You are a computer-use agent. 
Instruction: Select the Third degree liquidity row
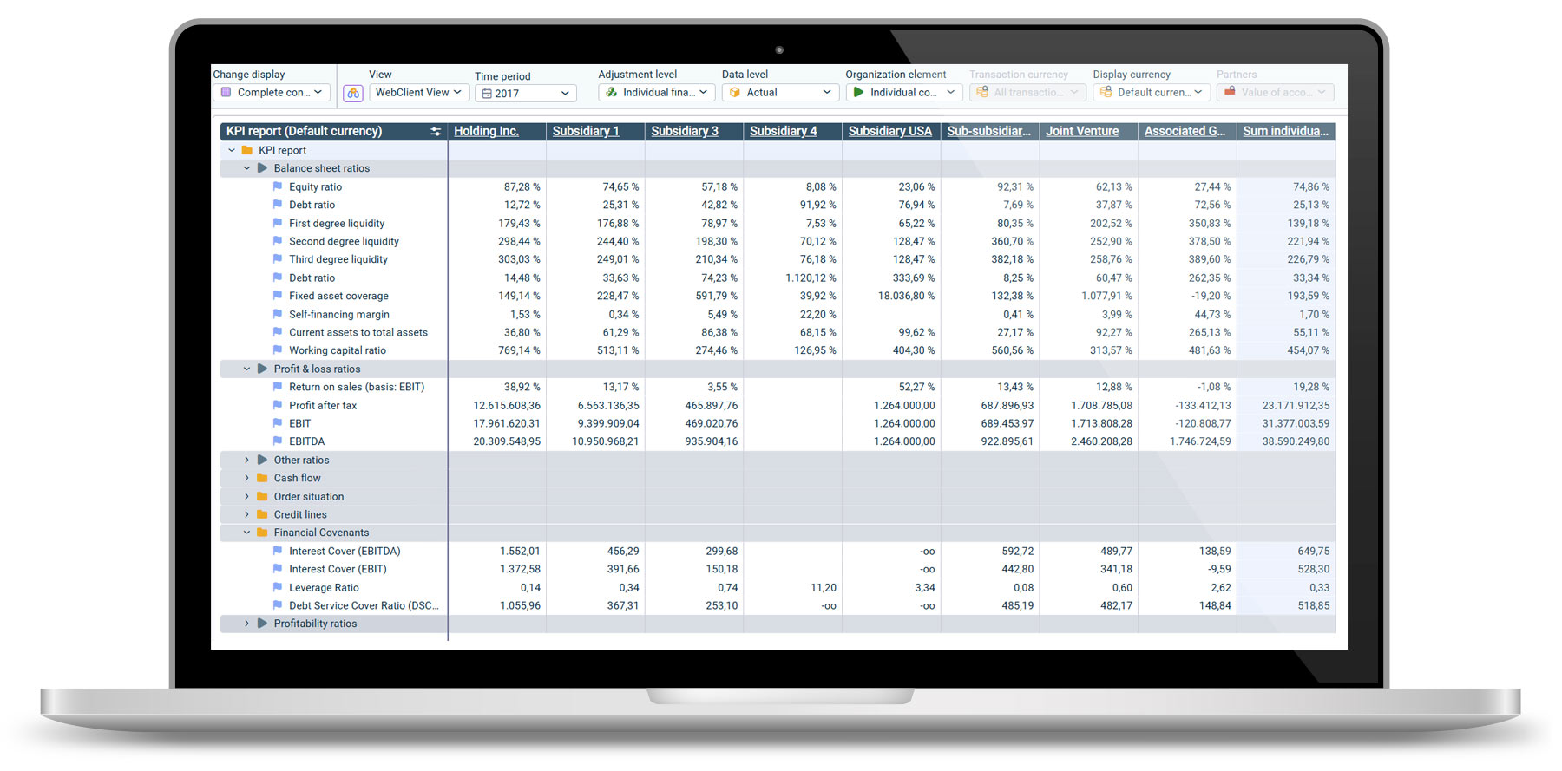[x=778, y=259]
